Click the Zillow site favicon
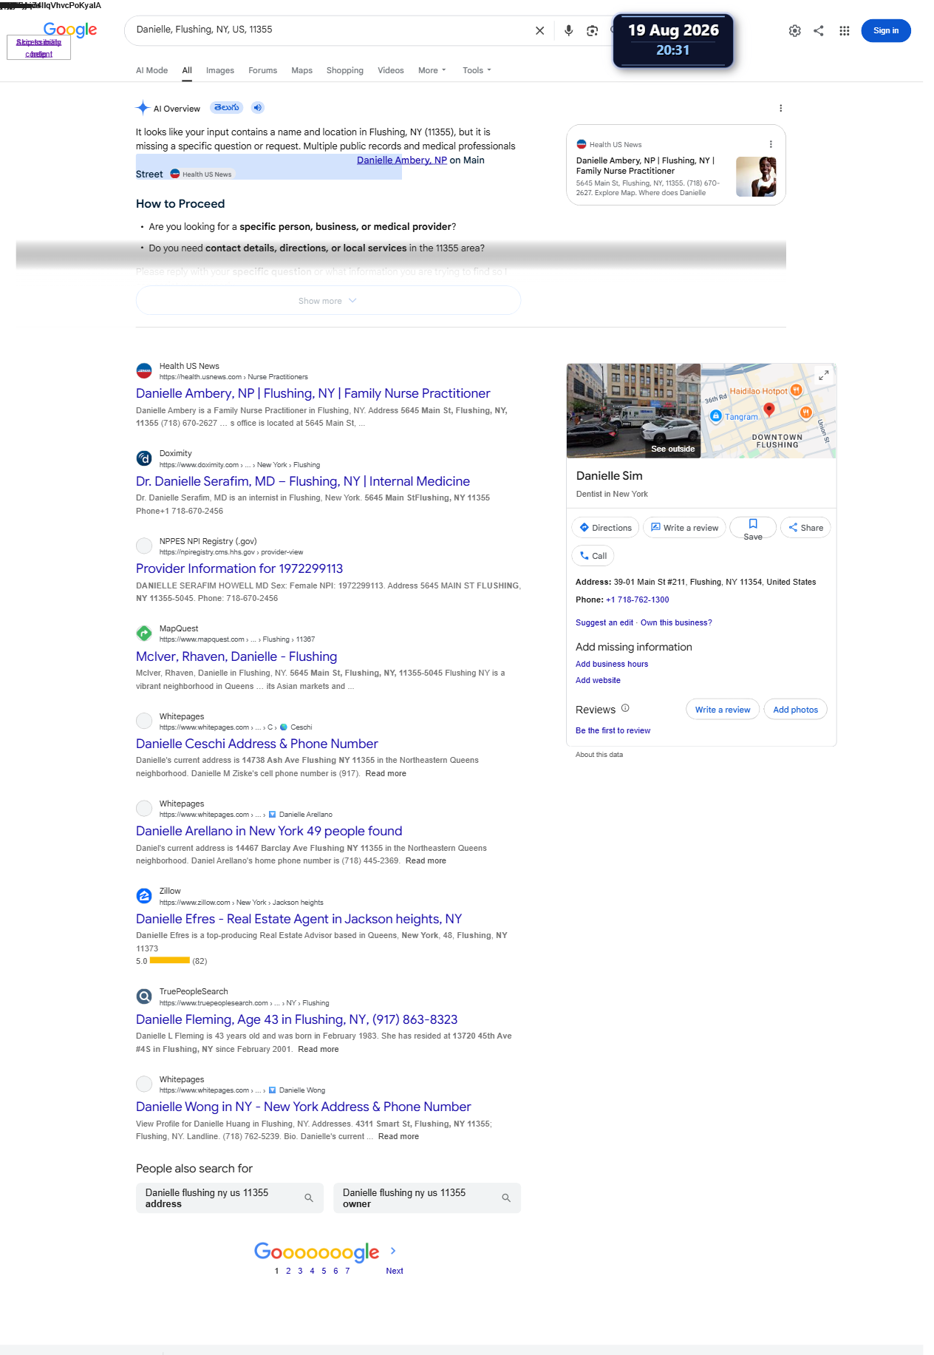Viewport: 934px width, 1355px height. point(144,896)
